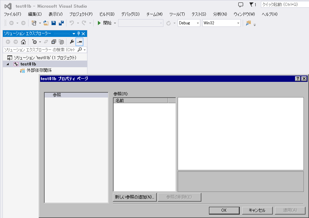
Task: Open the ビルド(B) menu
Action: 107,14
